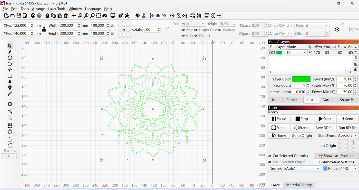Click the Save file icon
The height and width of the screenshot is (190, 359).
tap(19, 16)
